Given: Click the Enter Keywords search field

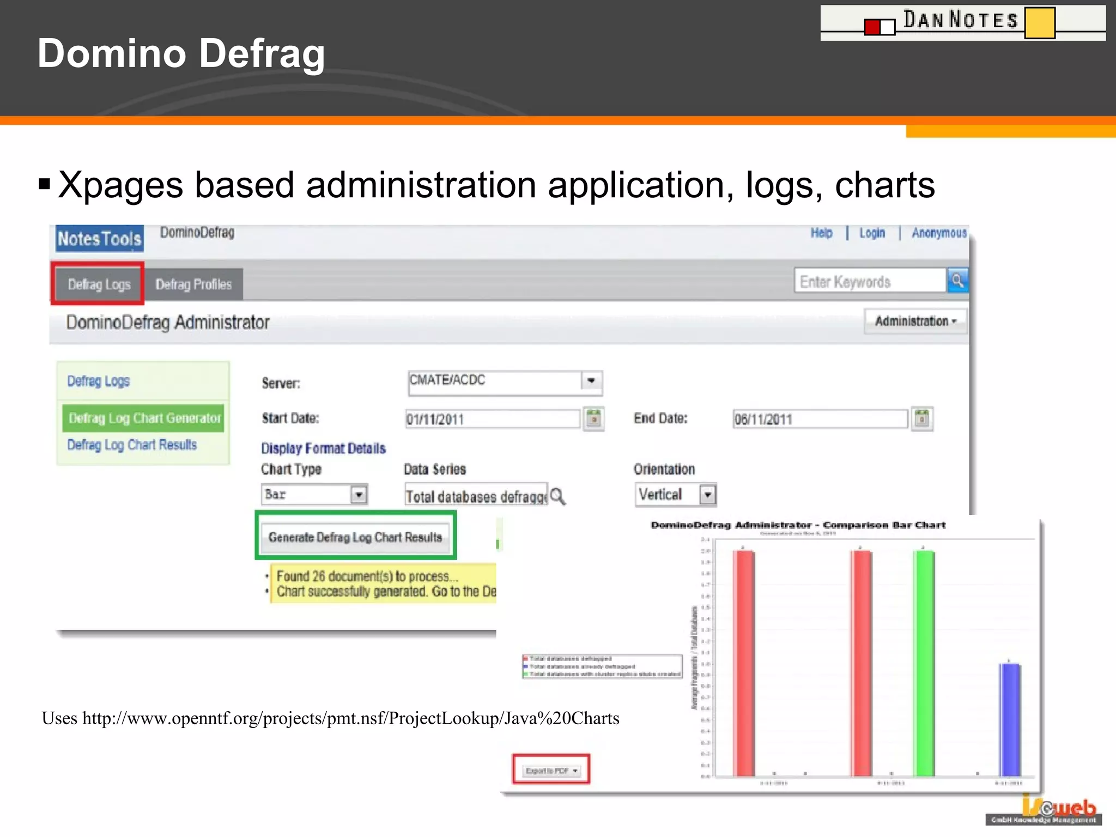Looking at the screenshot, I should point(870,281).
